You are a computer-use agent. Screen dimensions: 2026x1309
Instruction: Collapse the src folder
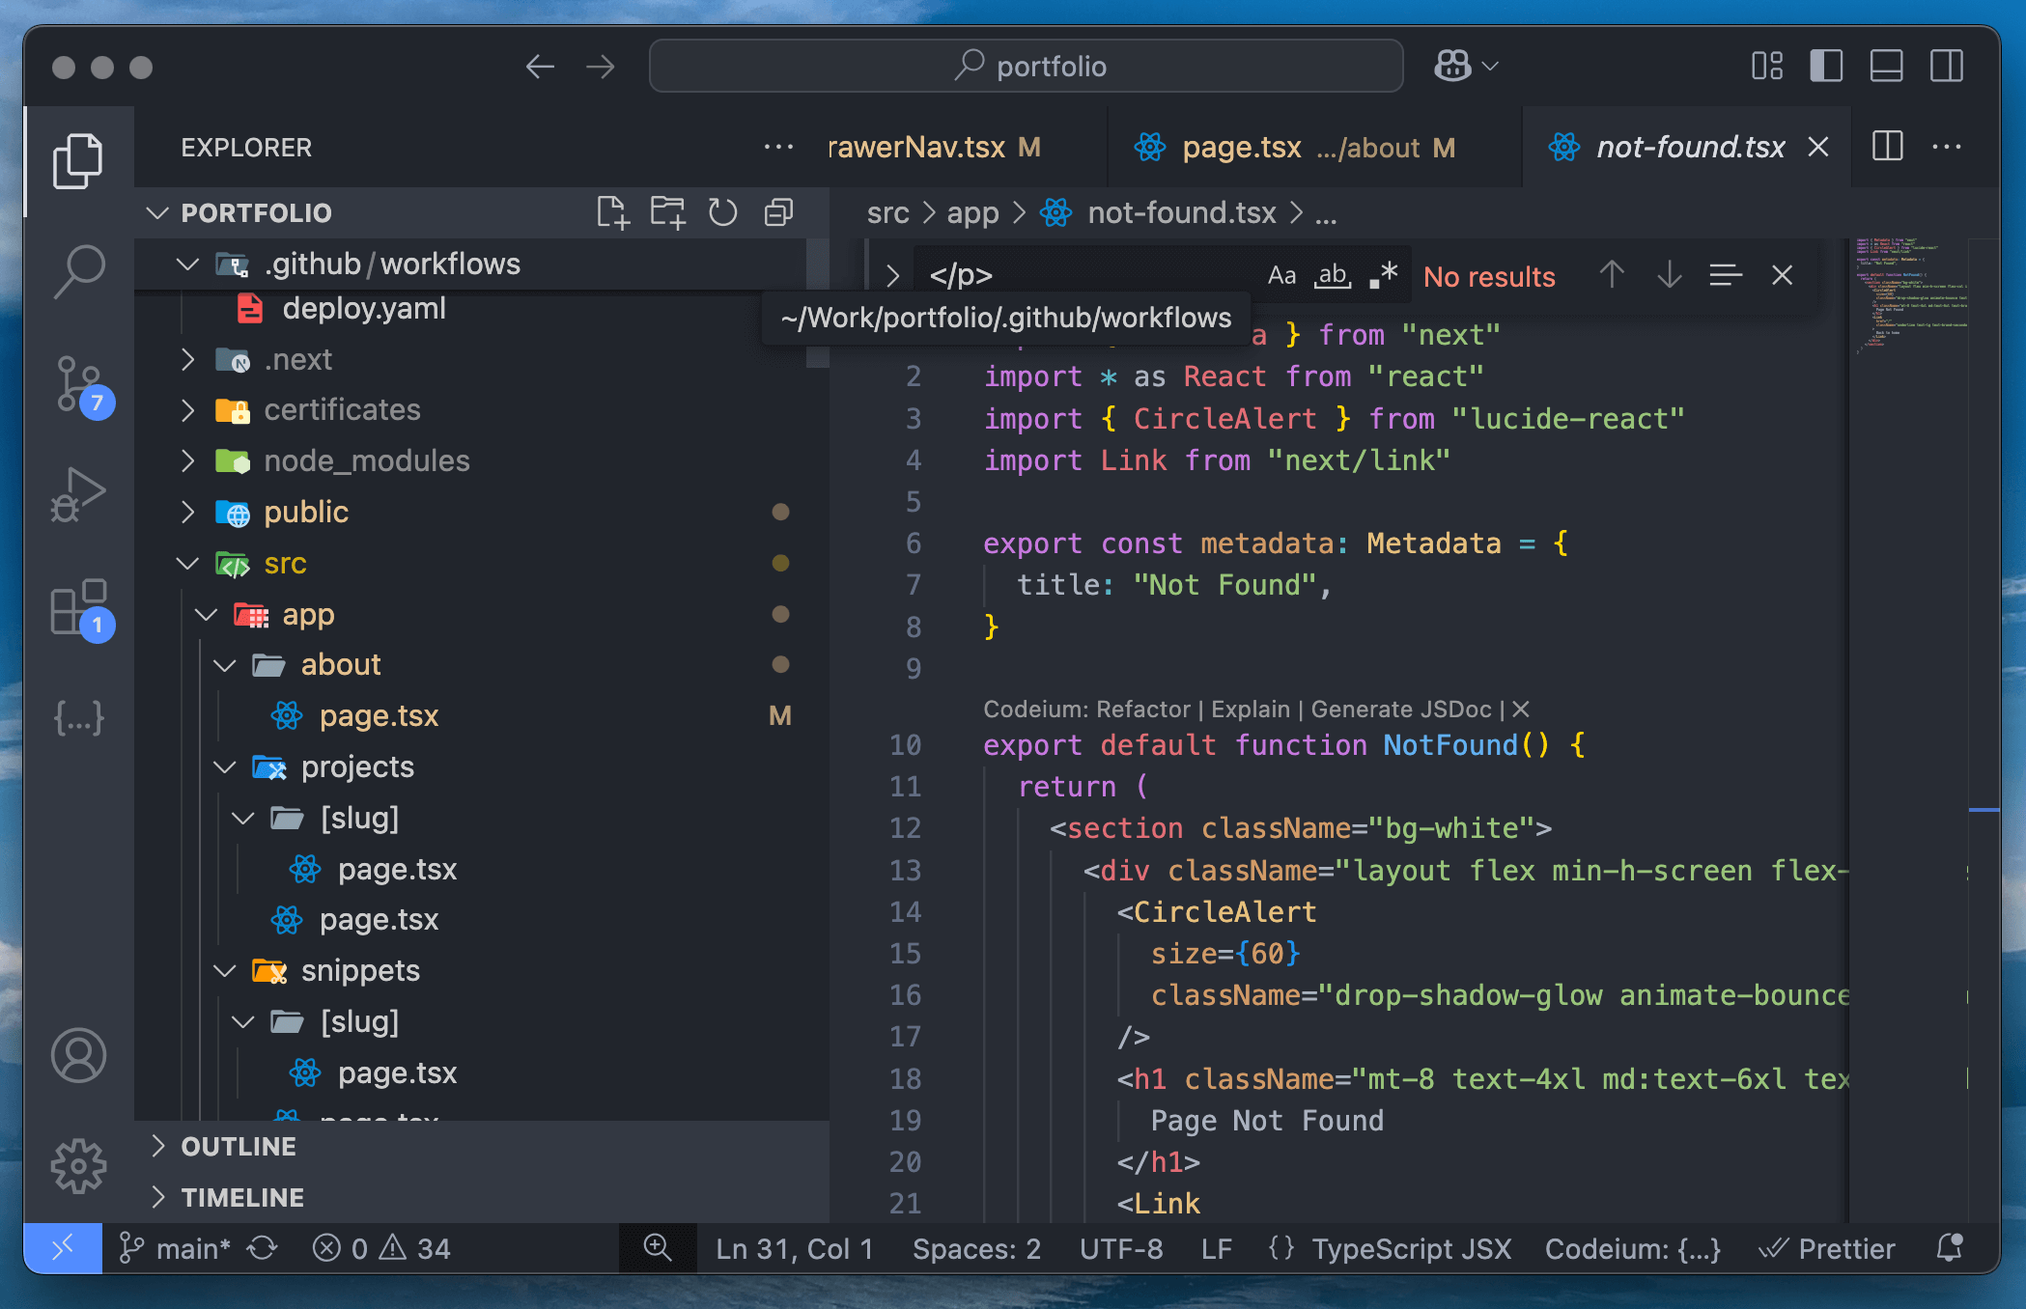click(x=188, y=563)
